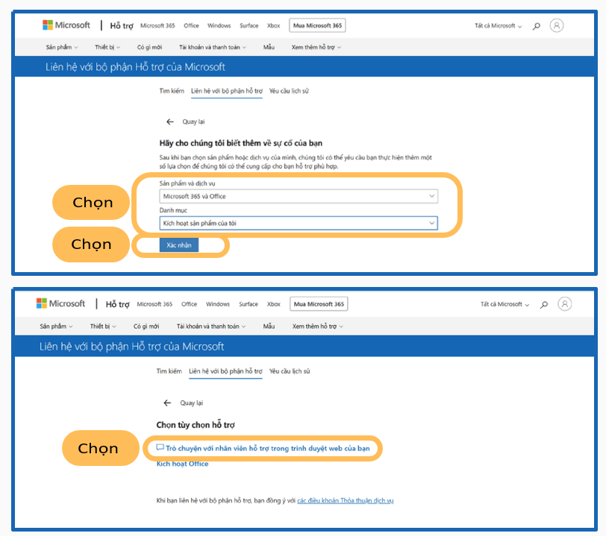Expand Xem thêm hỗ trợ in bottom navigation
The width and height of the screenshot is (606, 536).
[318, 327]
